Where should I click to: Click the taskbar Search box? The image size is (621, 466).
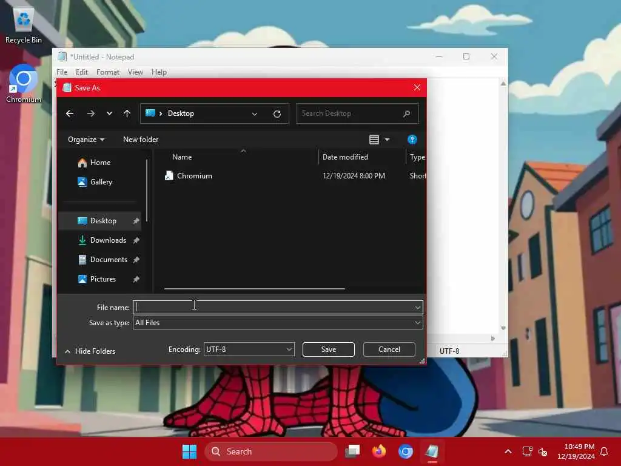pyautogui.click(x=271, y=451)
